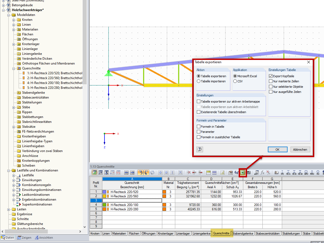Confirm export with the OK button
The height and width of the screenshot is (243, 324).
point(278,149)
